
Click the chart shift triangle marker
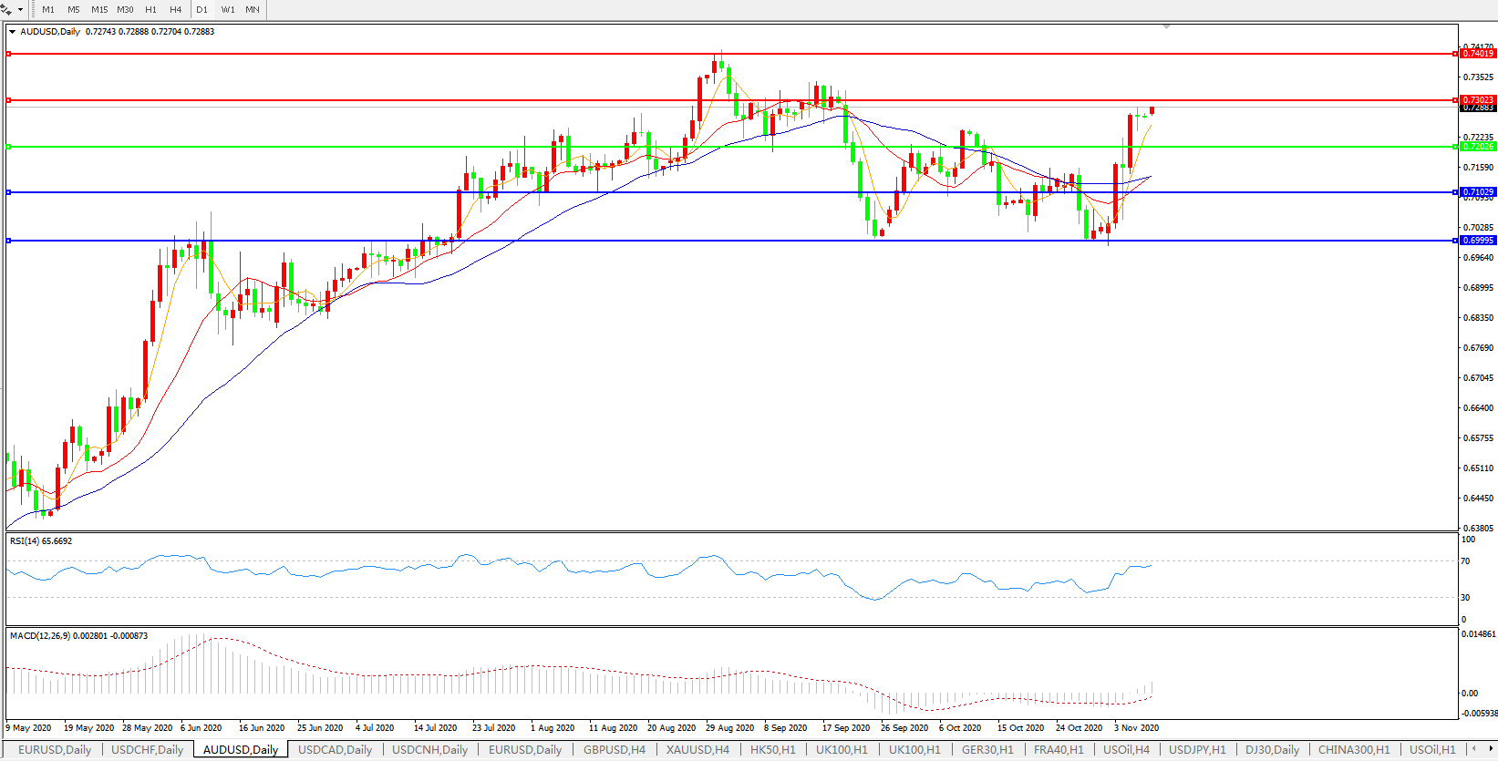coord(1166,26)
